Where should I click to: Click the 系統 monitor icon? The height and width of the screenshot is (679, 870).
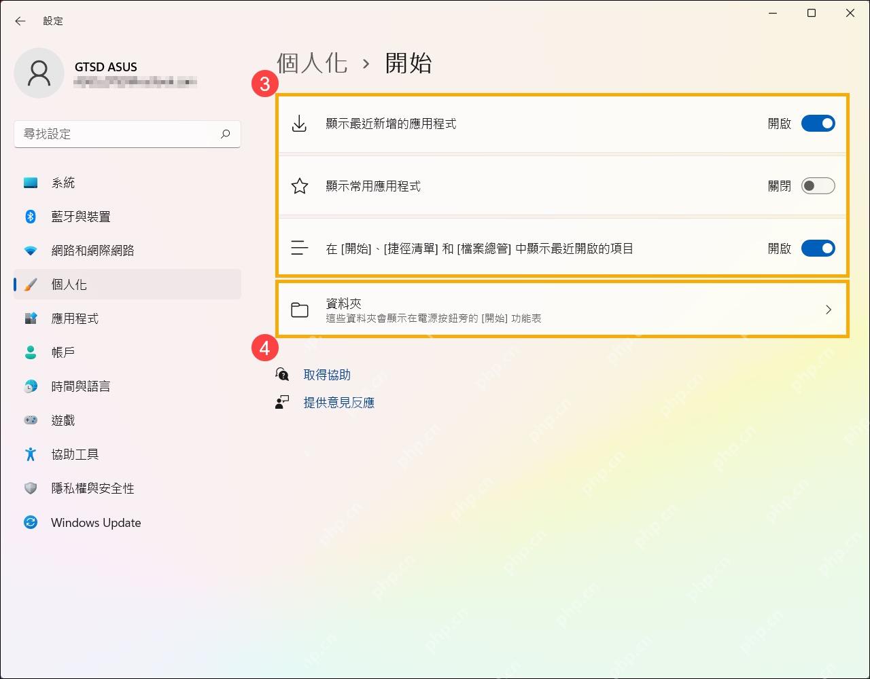pos(31,183)
